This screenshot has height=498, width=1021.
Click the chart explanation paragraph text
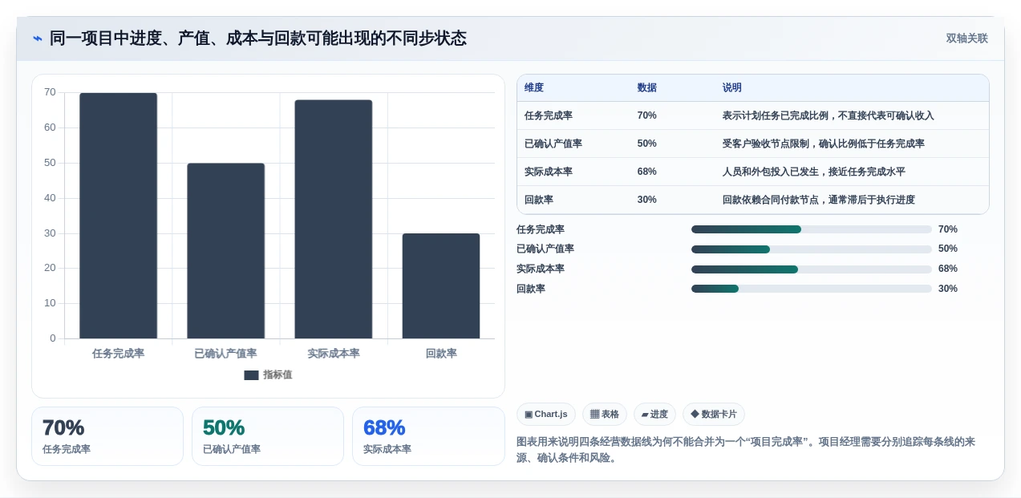(746, 450)
